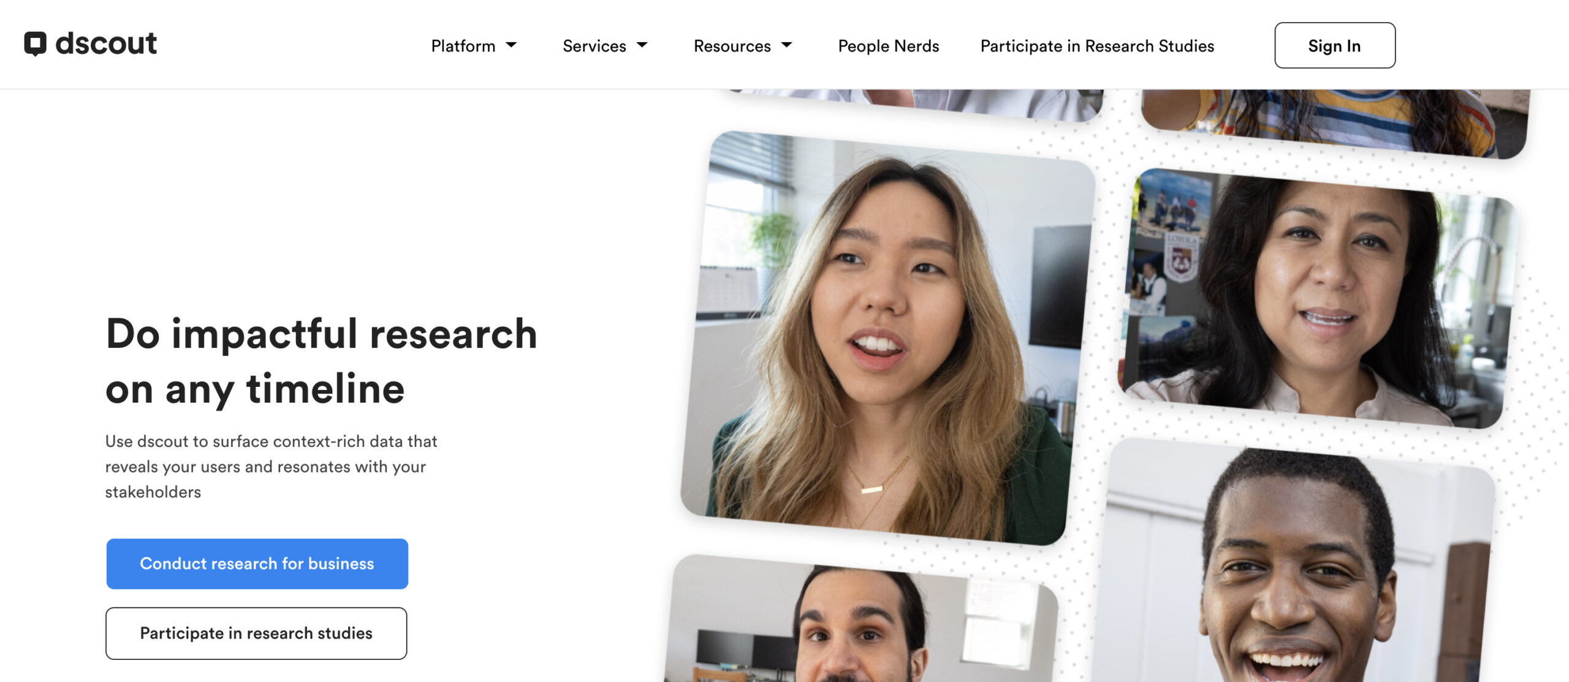Click the 'Use dscout to surface context-rich data' paragraph
Image resolution: width=1569 pixels, height=682 pixels.
tap(271, 467)
